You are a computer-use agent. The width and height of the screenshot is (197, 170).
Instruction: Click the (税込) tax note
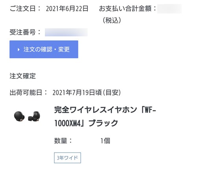(112, 20)
